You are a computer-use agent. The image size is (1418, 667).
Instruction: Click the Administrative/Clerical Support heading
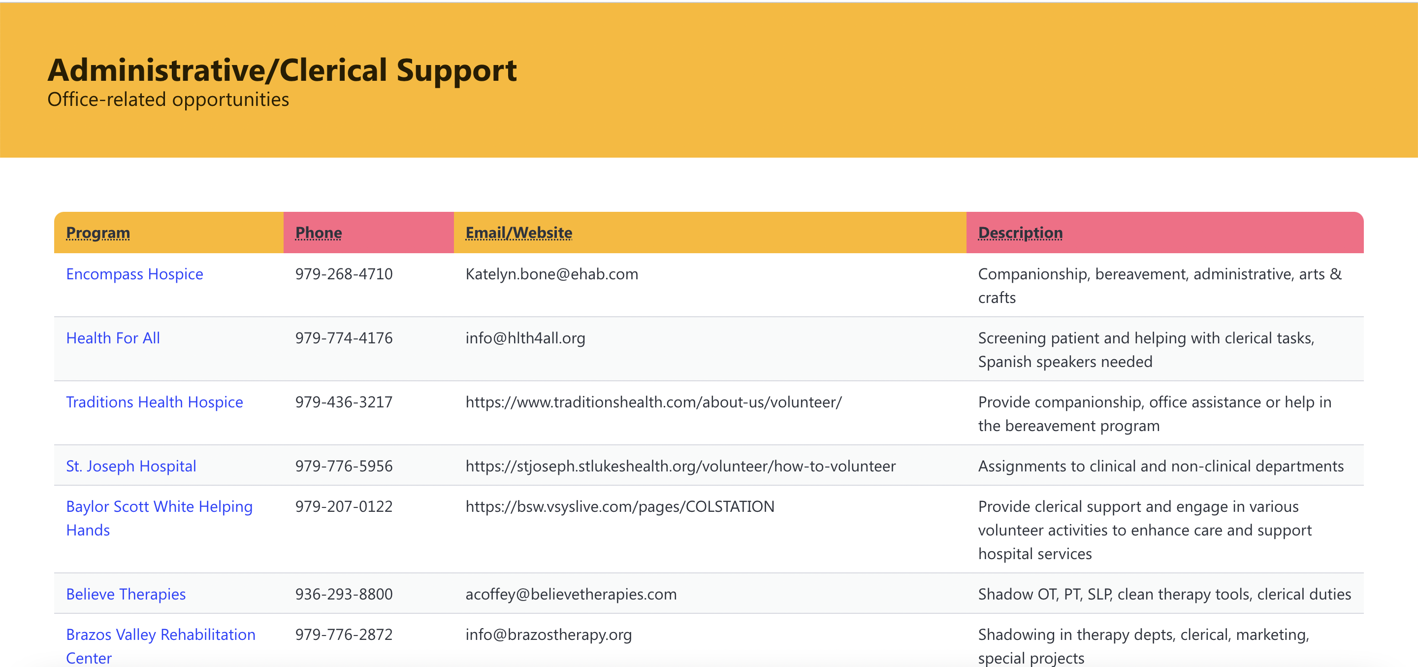(x=282, y=70)
